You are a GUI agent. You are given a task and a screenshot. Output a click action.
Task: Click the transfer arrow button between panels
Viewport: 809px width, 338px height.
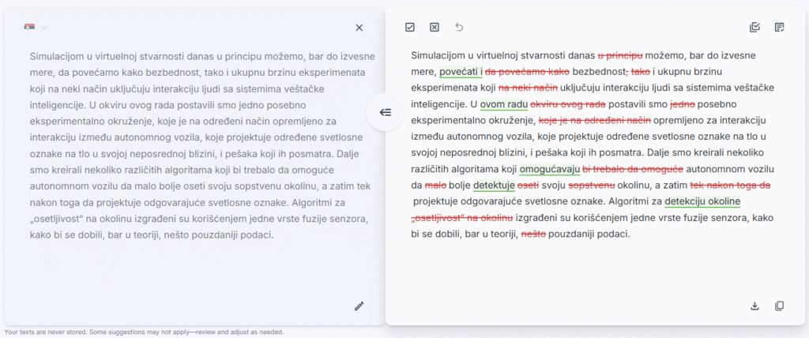(386, 112)
